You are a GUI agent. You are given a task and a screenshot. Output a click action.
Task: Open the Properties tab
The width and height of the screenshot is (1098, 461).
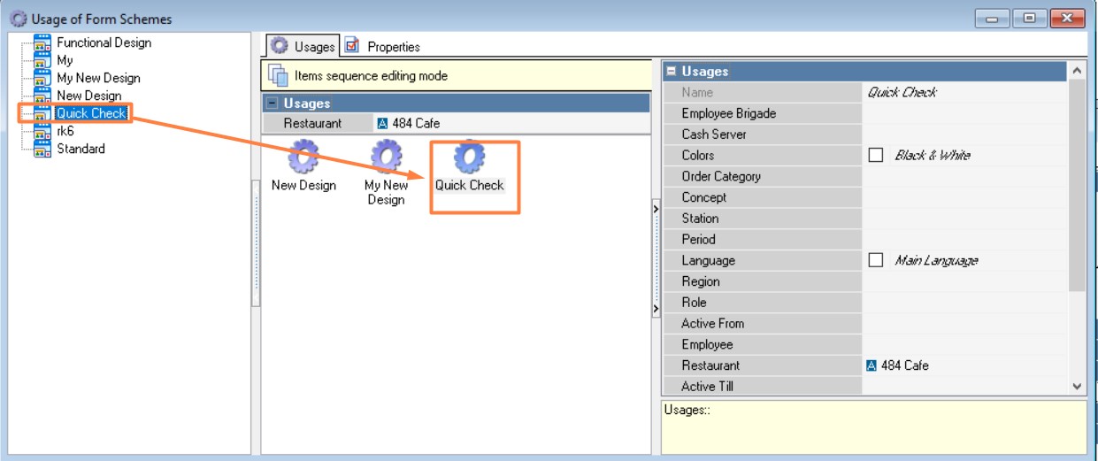[x=383, y=46]
